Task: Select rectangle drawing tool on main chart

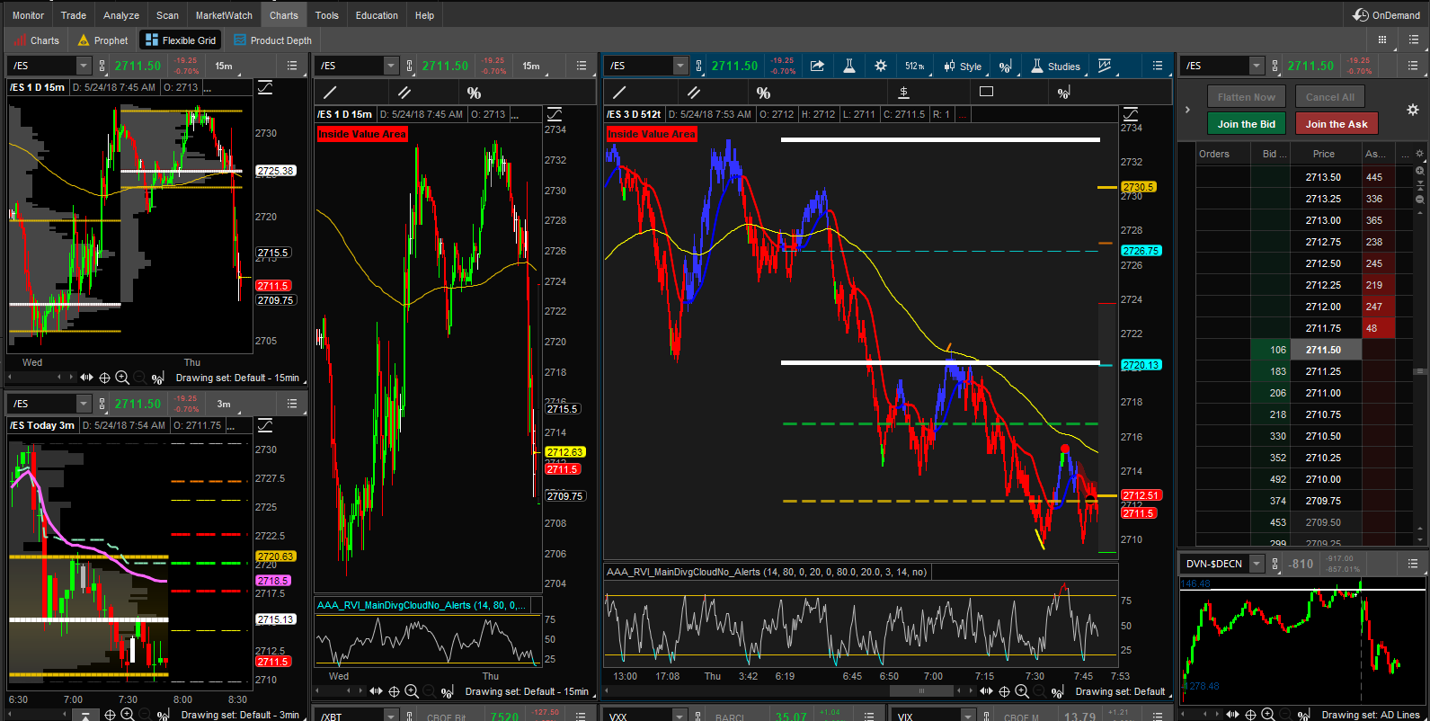Action: 986,92
